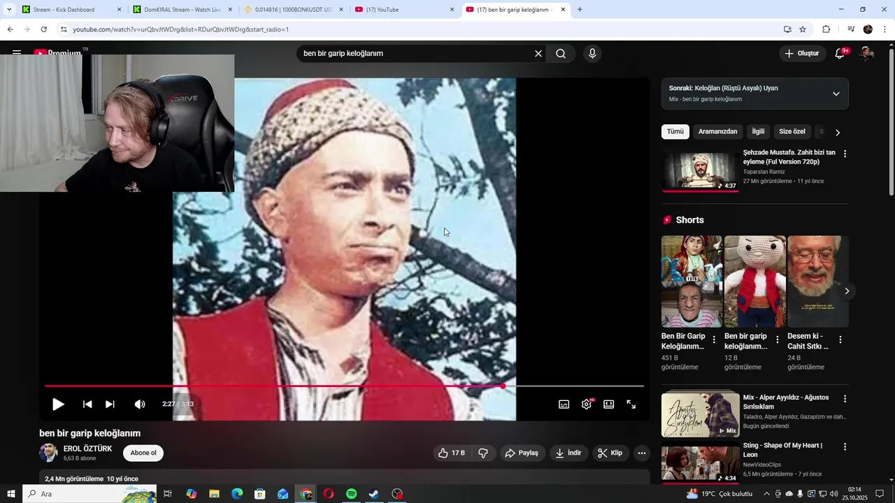
Task: Click the URL address bar
Action: click(420, 29)
